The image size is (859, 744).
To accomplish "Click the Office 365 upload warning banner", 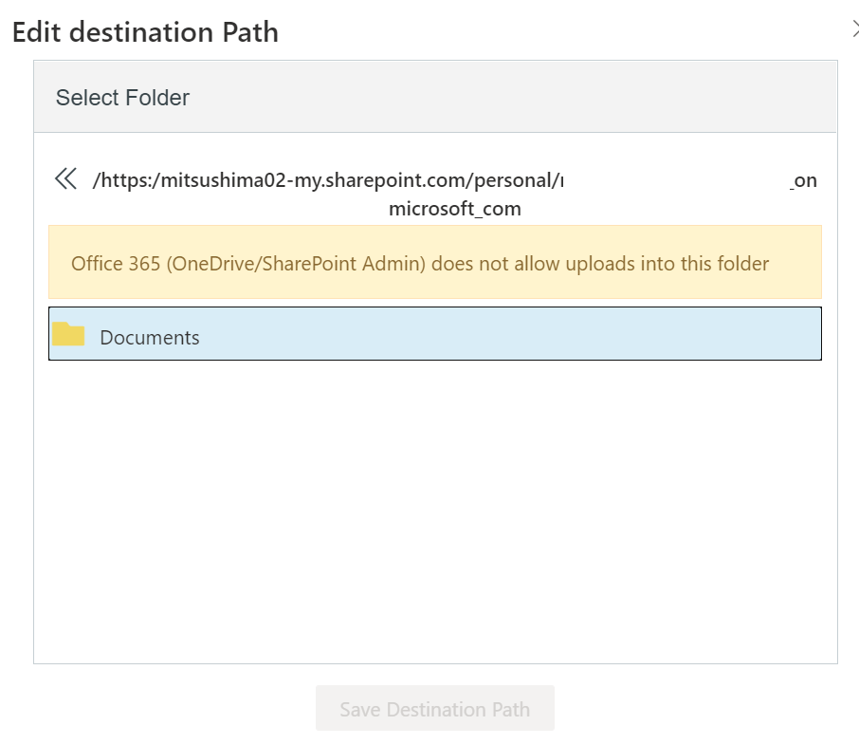I will click(434, 263).
